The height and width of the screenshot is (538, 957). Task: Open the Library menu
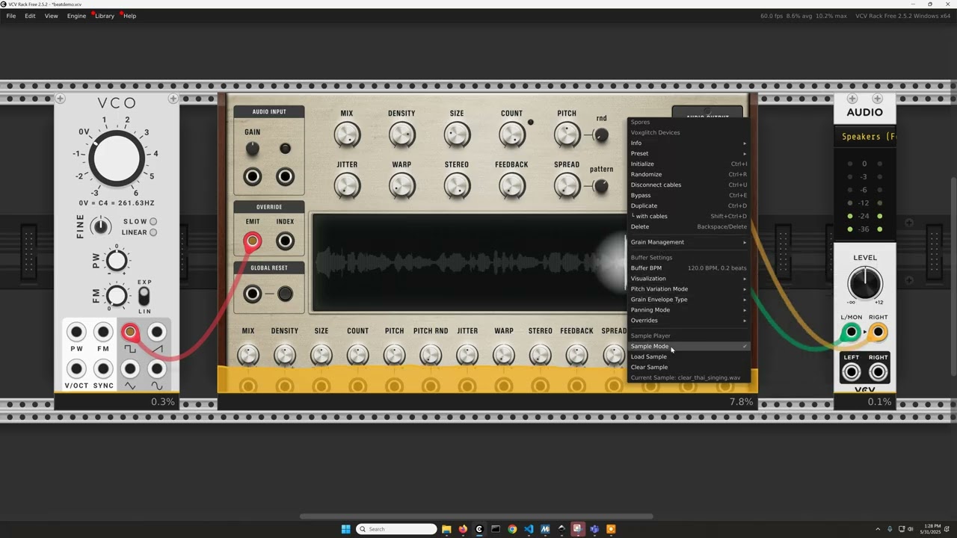105,16
